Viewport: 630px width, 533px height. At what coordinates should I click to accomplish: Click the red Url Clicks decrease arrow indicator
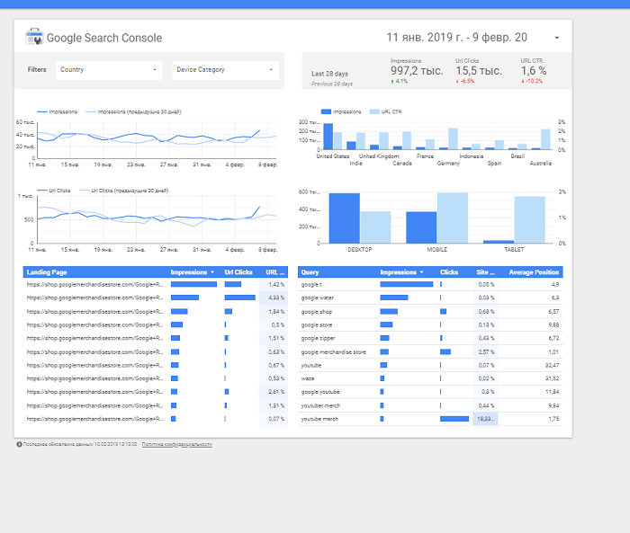click(457, 81)
